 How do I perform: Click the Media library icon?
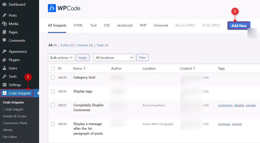click(5, 24)
